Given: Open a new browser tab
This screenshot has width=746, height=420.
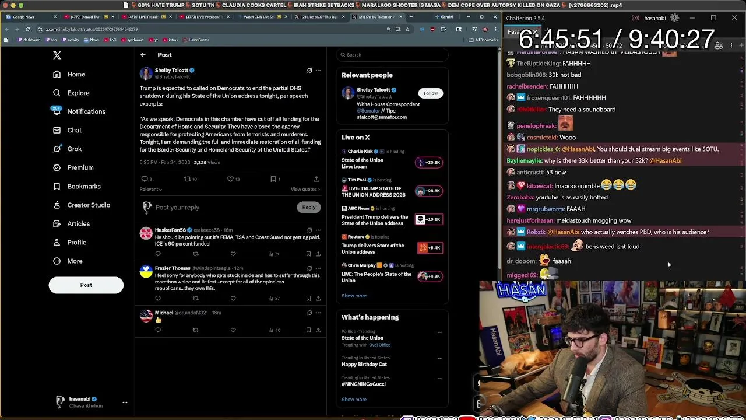Looking at the screenshot, I should [x=411, y=17].
